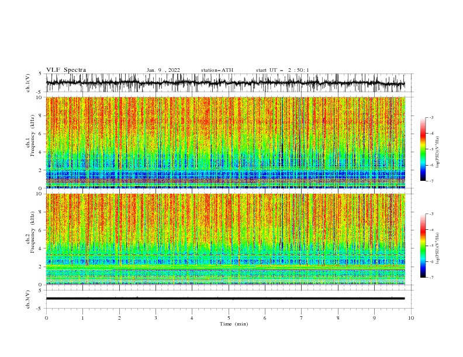Click the time axis tick label "9"

pyautogui.click(x=374, y=318)
